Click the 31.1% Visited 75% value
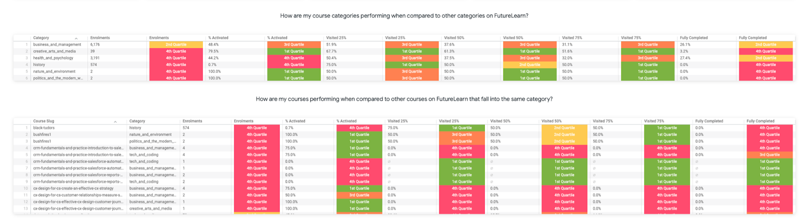This screenshot has width=799, height=220. 567,44
